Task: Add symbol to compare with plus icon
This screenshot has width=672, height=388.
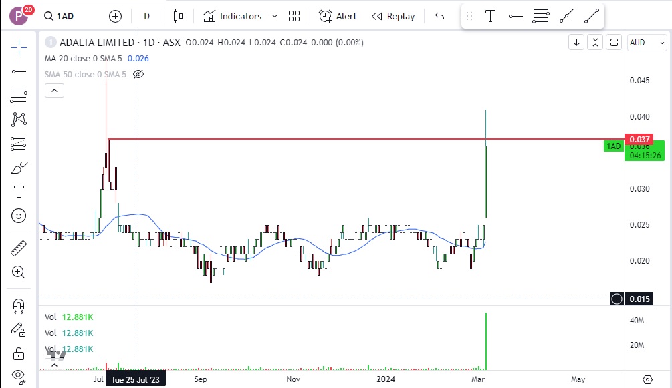Action: coord(115,16)
